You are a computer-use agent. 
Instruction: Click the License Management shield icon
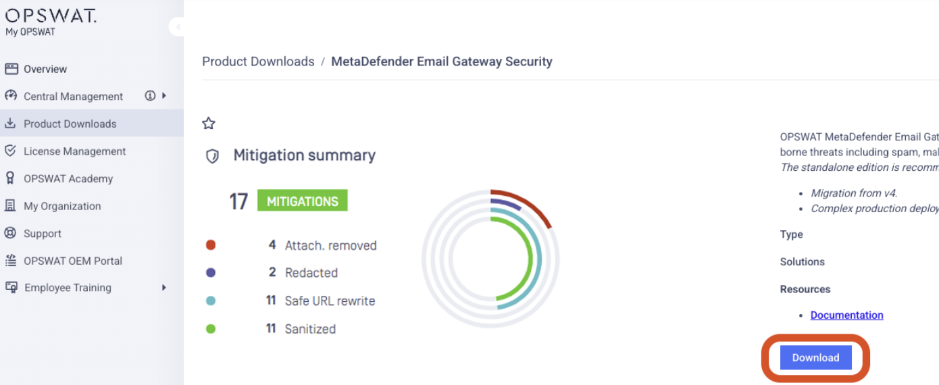[11, 151]
